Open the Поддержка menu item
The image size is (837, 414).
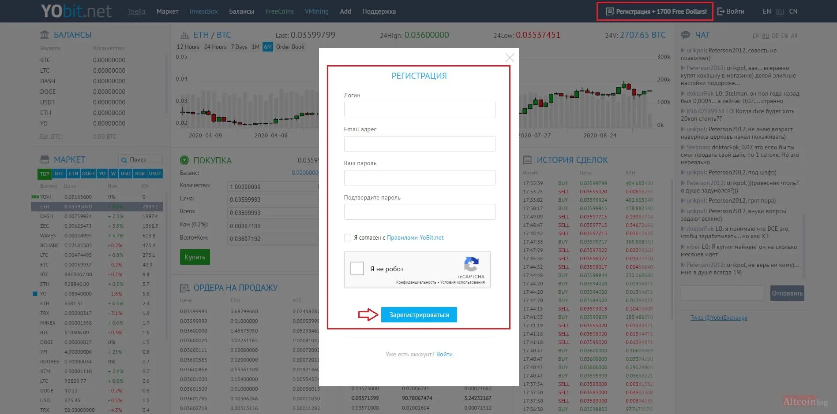click(x=379, y=11)
